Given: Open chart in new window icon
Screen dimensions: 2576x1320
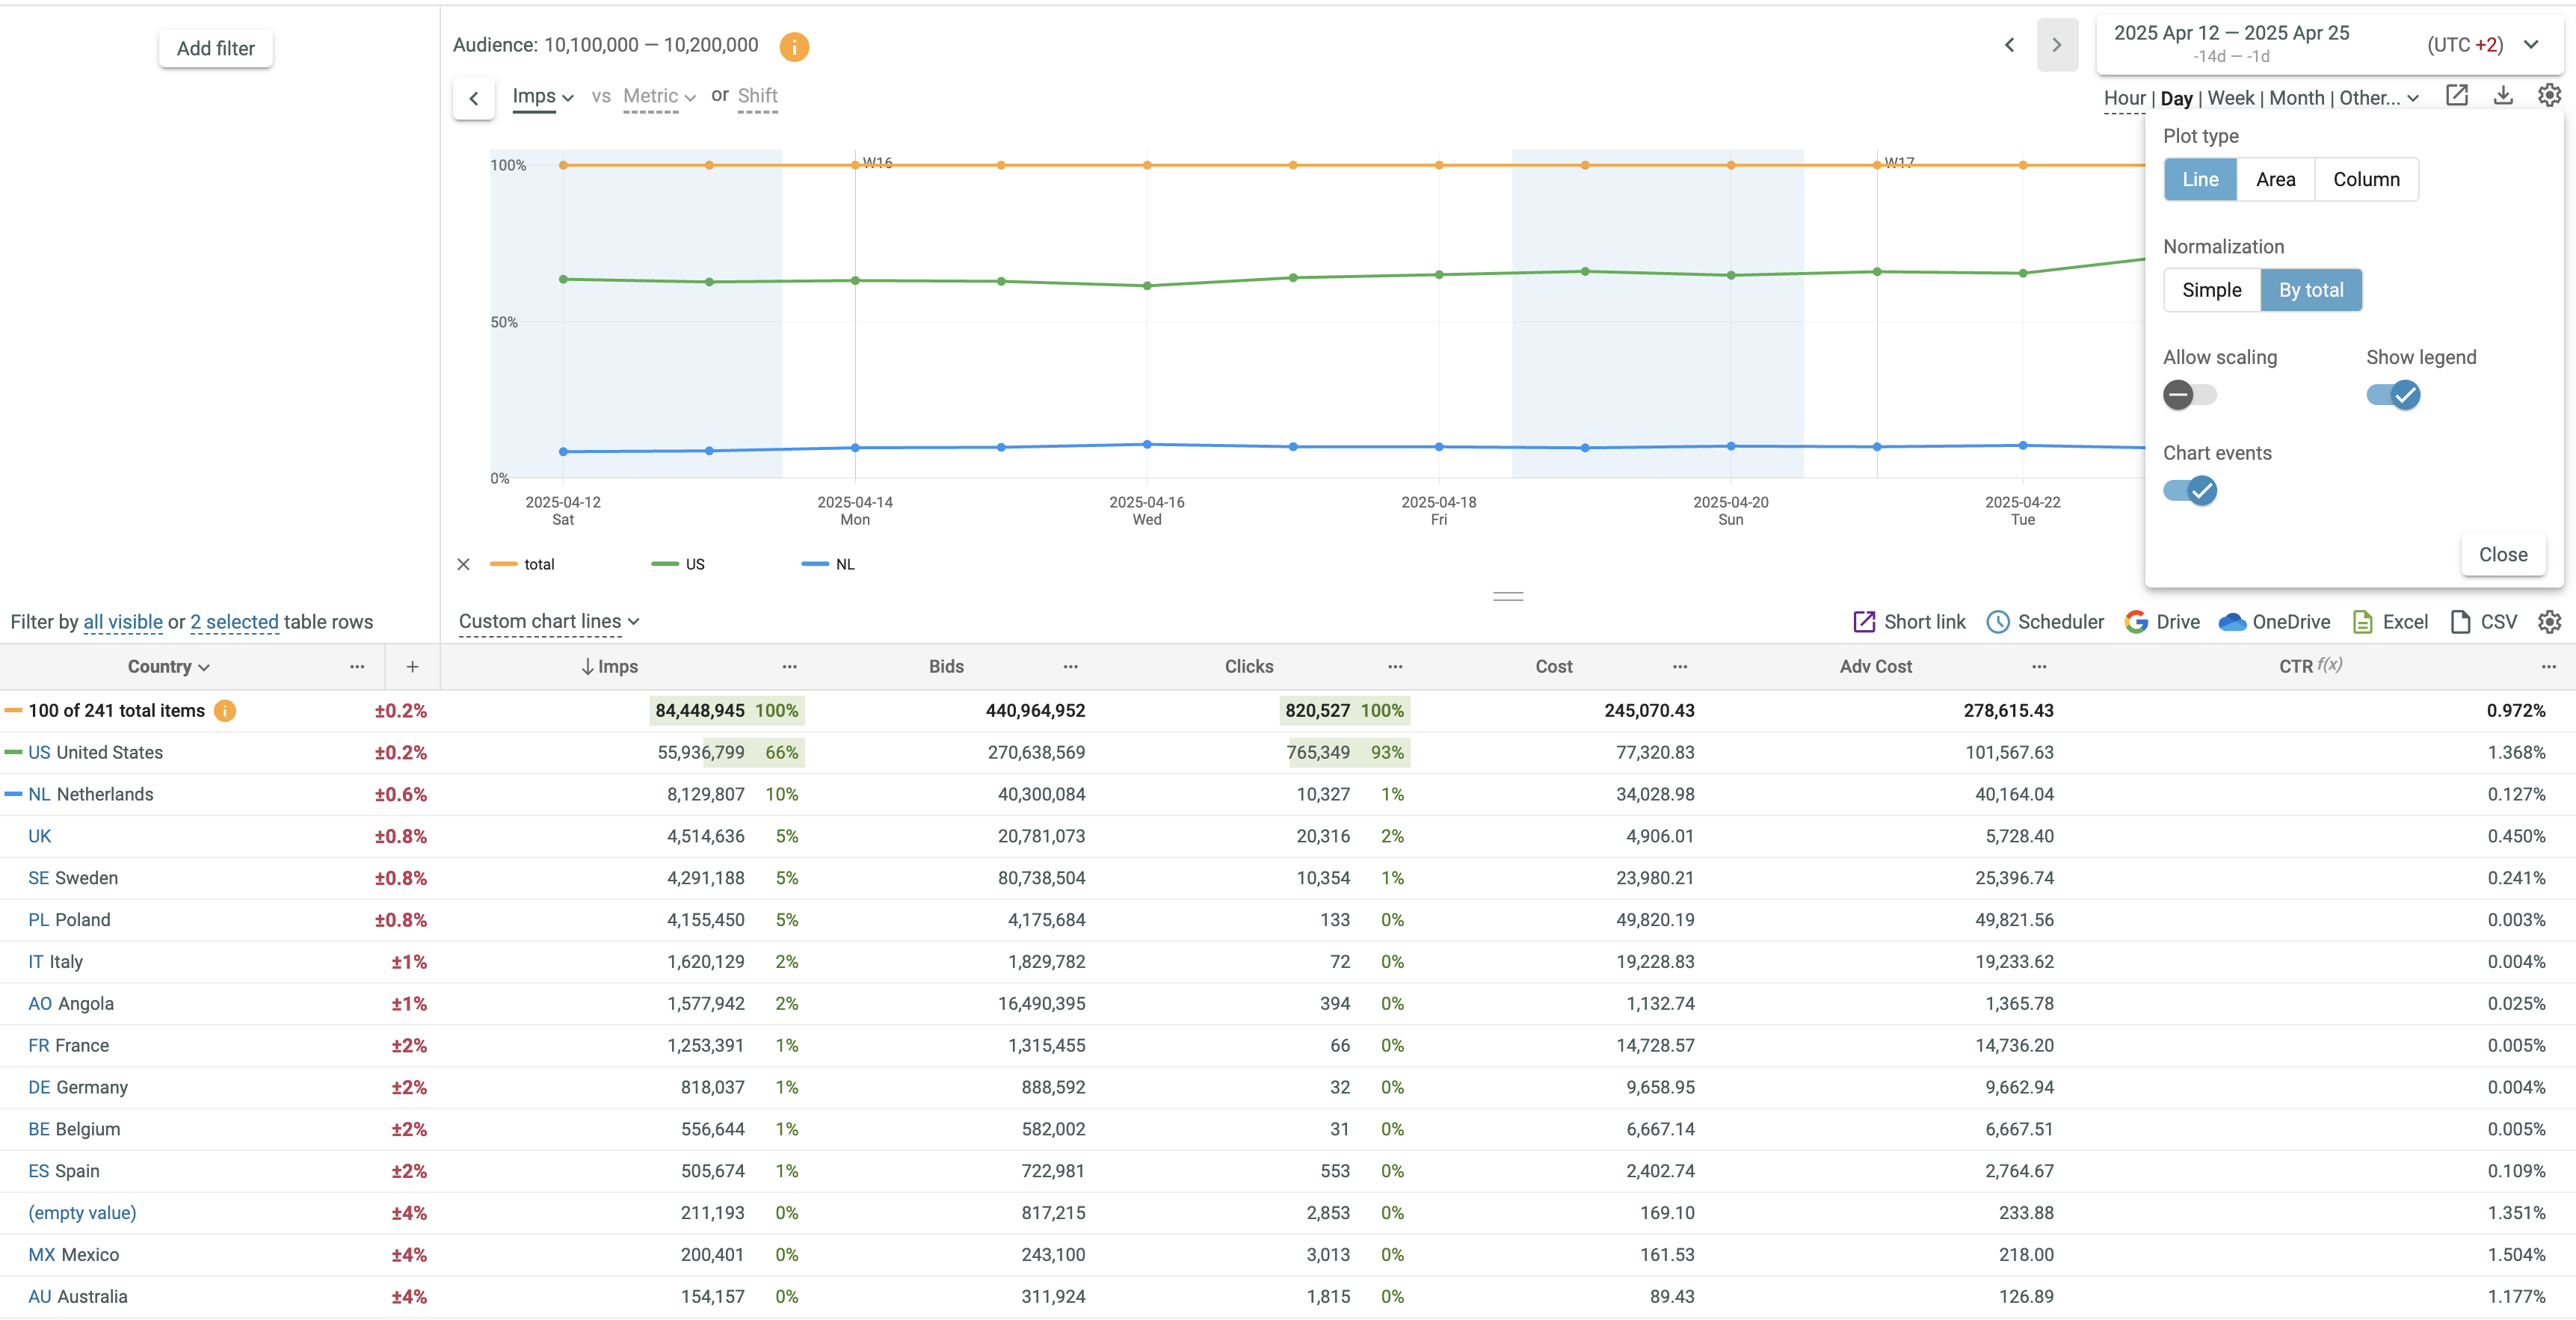Looking at the screenshot, I should click(x=2457, y=96).
